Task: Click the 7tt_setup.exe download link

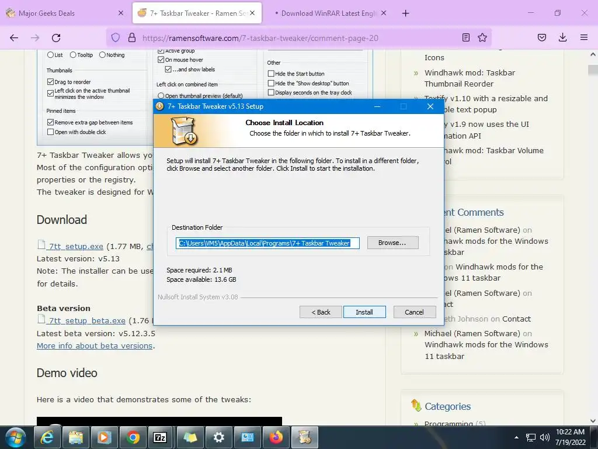Action: (x=76, y=246)
